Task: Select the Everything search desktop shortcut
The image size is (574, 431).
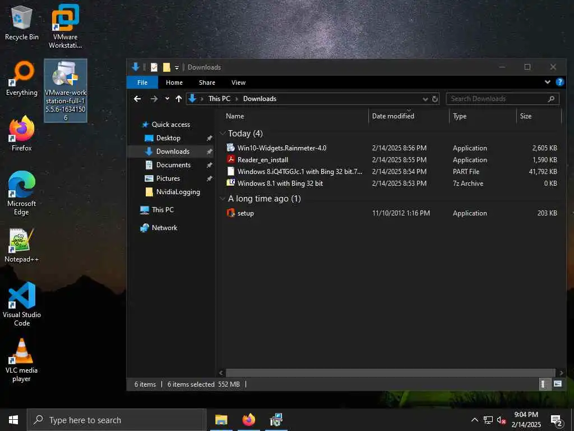Action: click(22, 79)
